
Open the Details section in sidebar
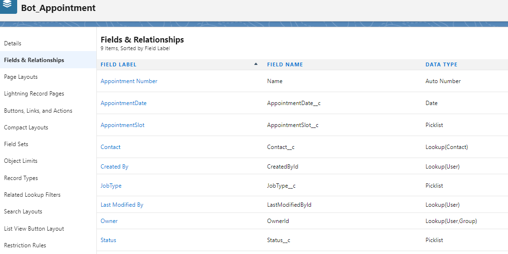(13, 43)
